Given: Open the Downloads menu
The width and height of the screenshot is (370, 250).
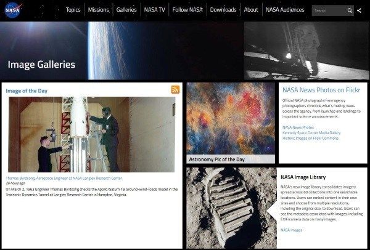Looking at the screenshot, I should tap(223, 10).
